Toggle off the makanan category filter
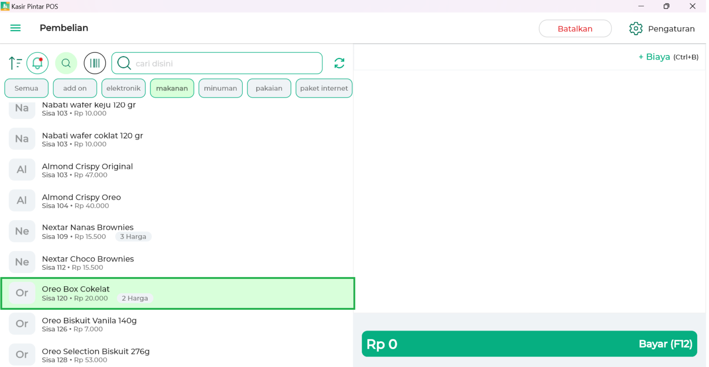The image size is (709, 367). 172,88
